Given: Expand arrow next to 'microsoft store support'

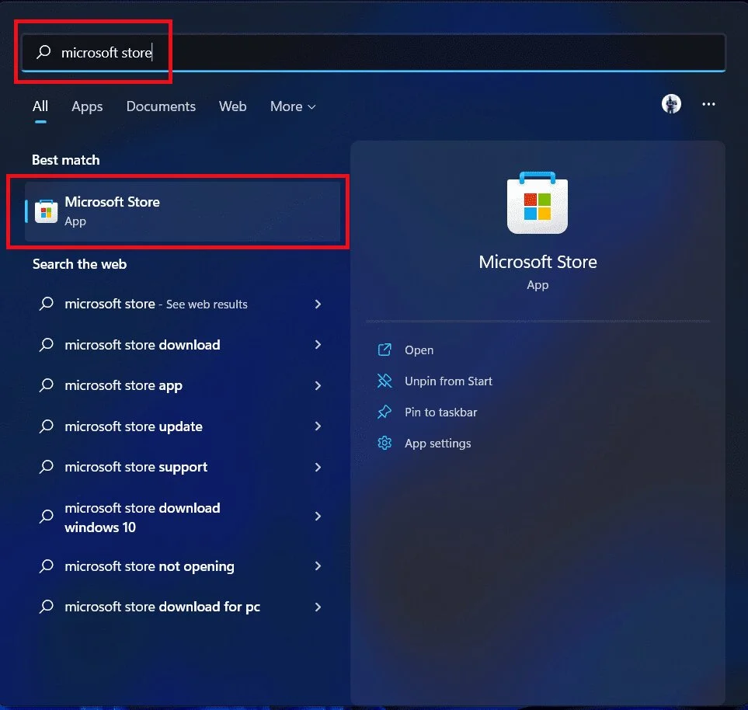Looking at the screenshot, I should pyautogui.click(x=318, y=467).
